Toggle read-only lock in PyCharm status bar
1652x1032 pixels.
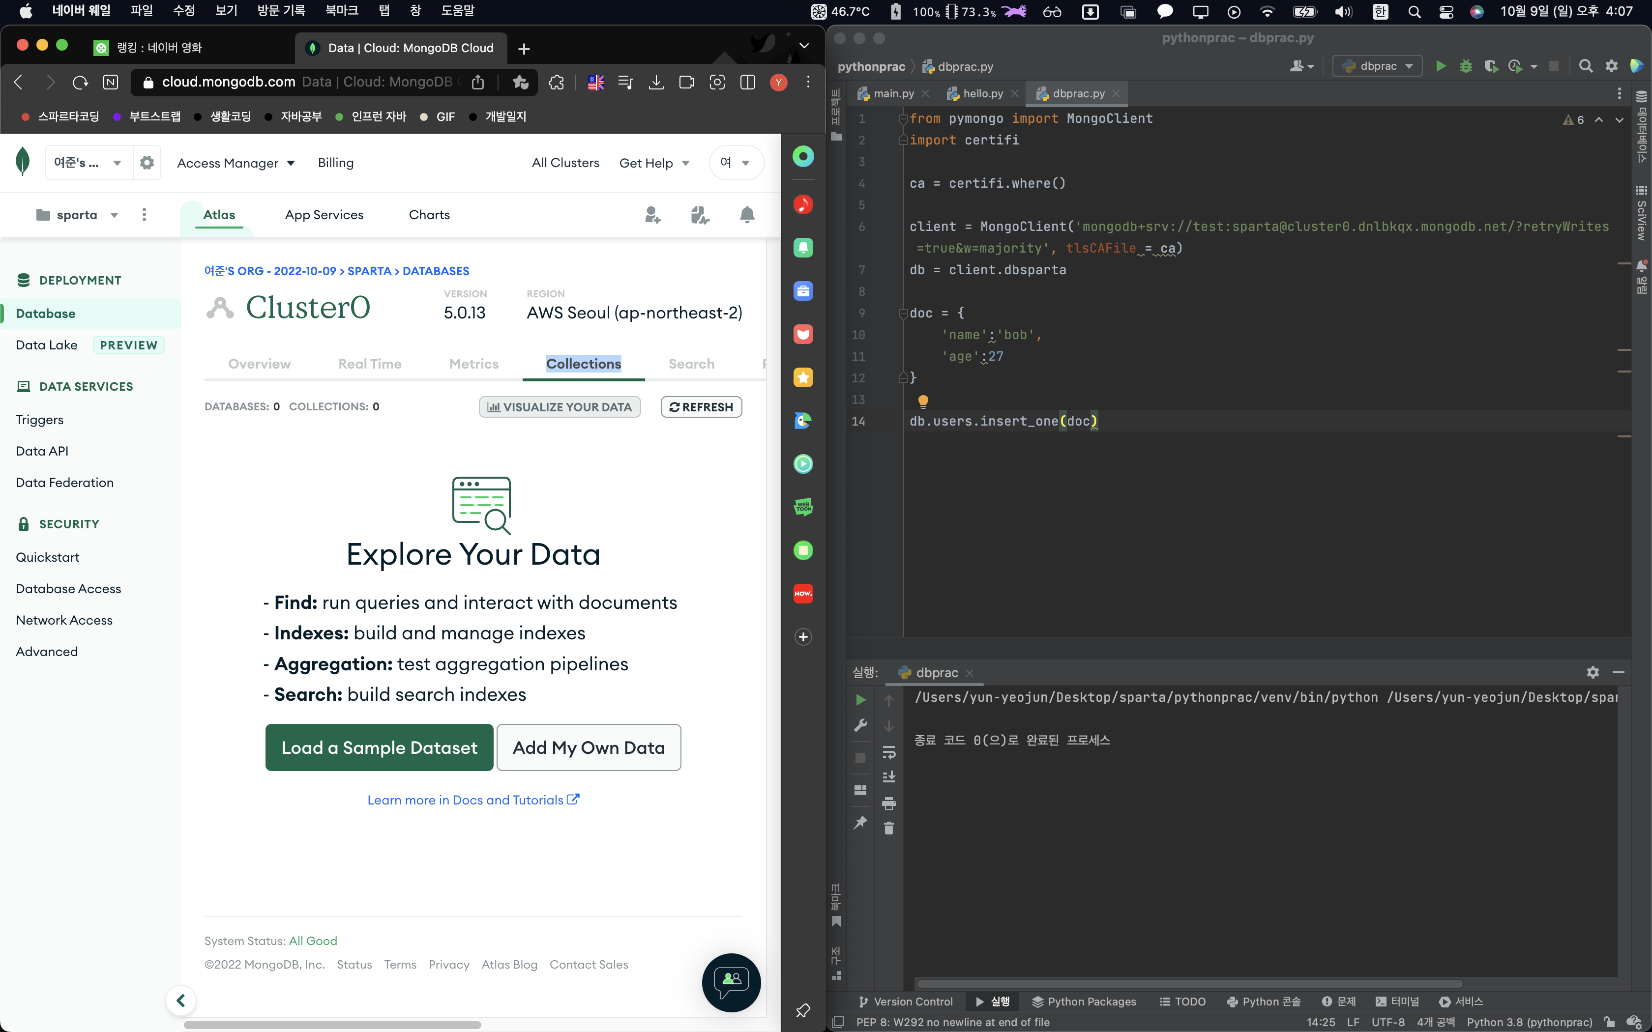point(1610,1022)
